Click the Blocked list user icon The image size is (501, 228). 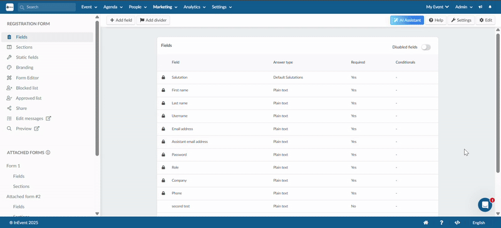(x=9, y=88)
